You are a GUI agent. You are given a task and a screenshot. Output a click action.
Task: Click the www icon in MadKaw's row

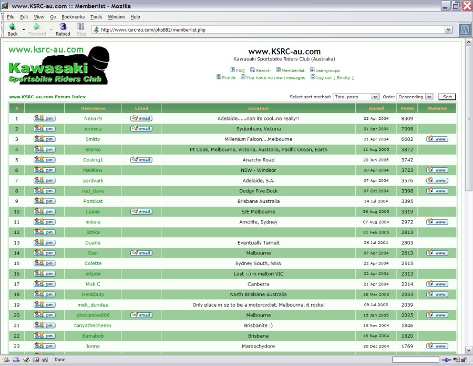(x=437, y=170)
